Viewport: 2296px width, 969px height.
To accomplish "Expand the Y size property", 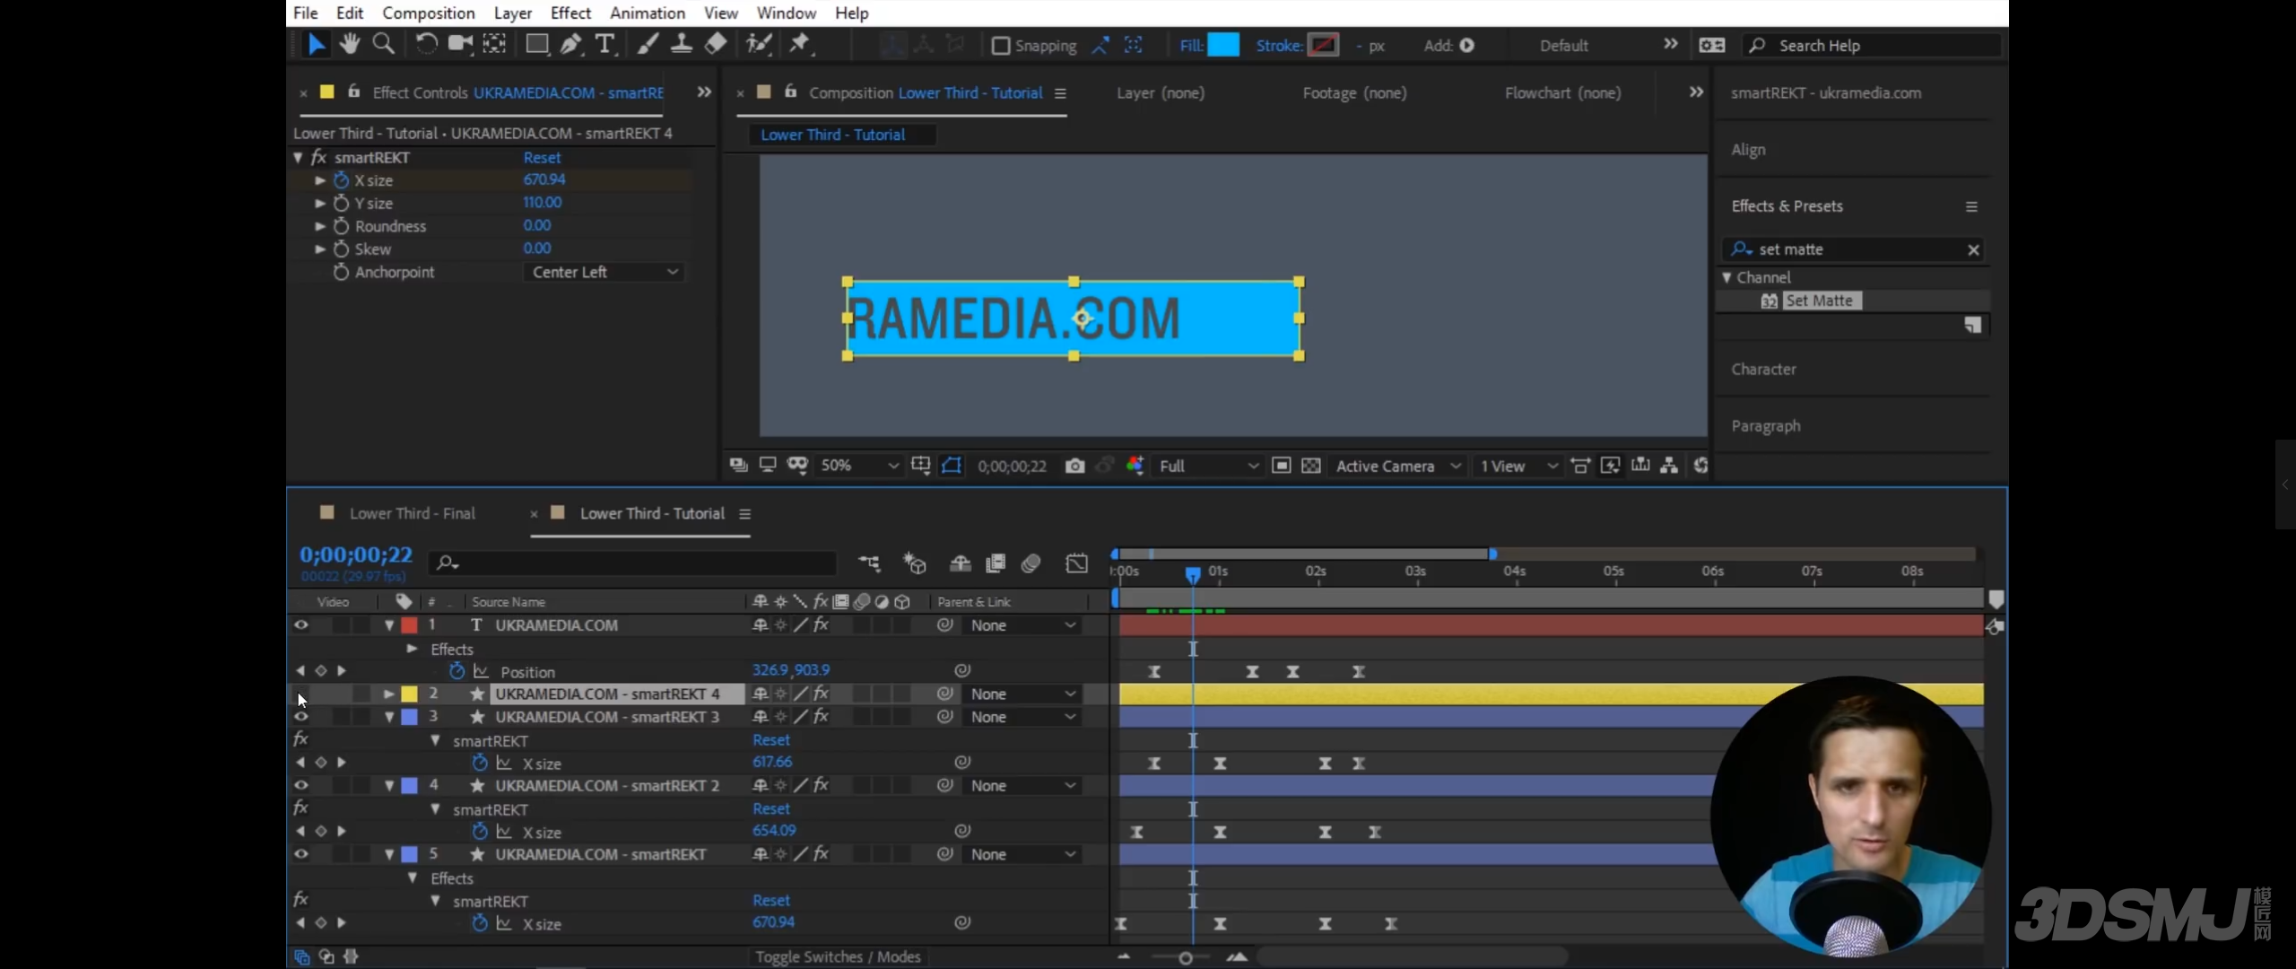I will (319, 203).
